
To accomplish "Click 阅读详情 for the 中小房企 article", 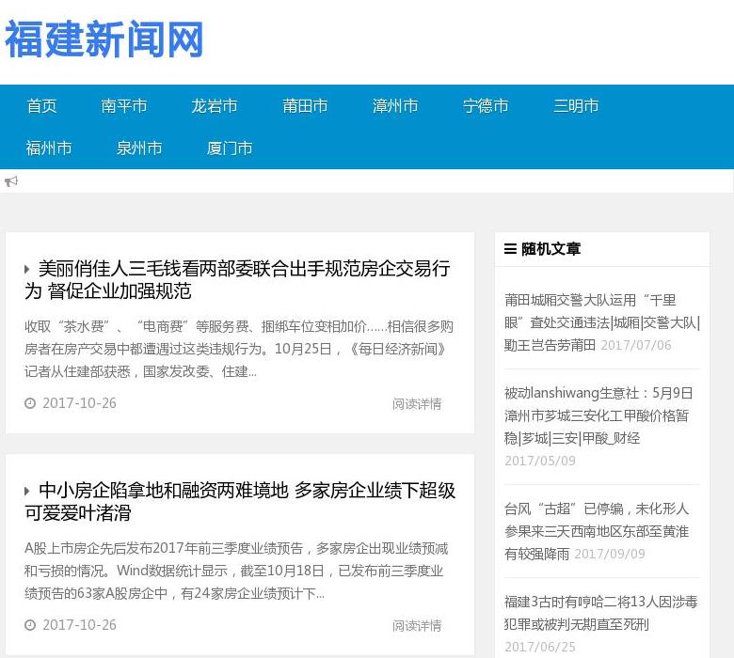I will point(417,625).
